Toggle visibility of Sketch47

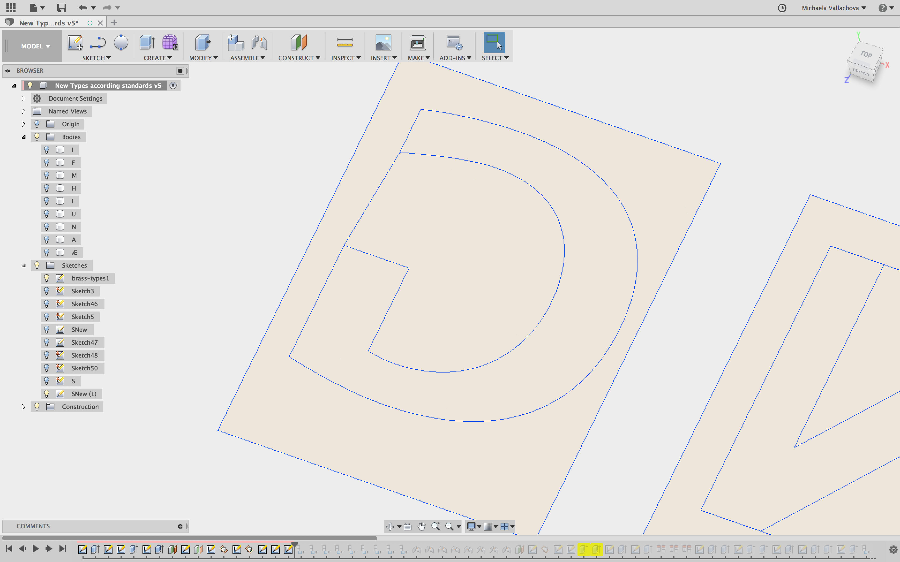[47, 342]
